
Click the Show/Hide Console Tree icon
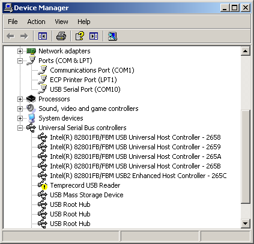coord(43,36)
